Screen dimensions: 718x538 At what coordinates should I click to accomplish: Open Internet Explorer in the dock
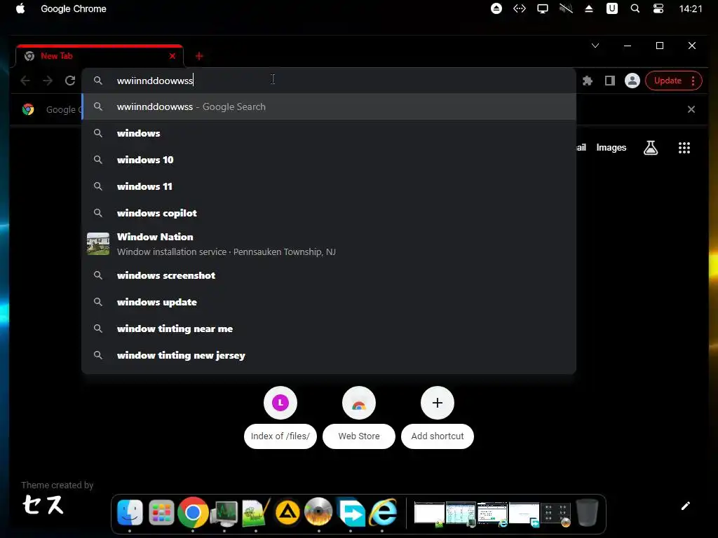(382, 512)
